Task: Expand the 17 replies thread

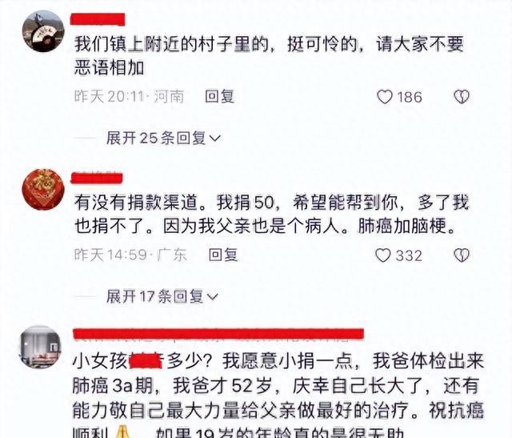Action: pos(162,297)
